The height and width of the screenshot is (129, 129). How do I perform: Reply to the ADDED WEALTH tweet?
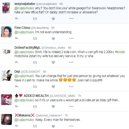coord(17,106)
